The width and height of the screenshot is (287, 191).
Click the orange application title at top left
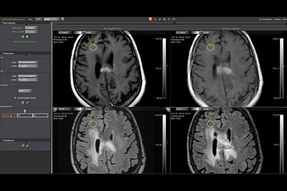tap(13, 19)
